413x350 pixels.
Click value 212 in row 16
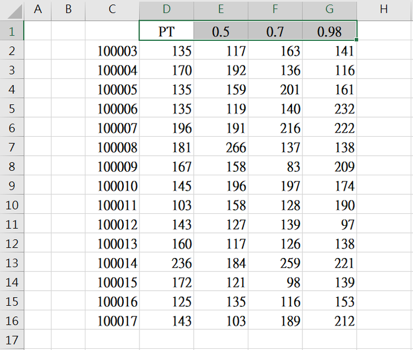tap(329, 320)
